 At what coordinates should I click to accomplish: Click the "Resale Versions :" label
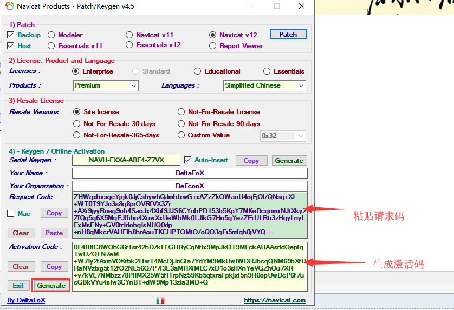pyautogui.click(x=36, y=112)
